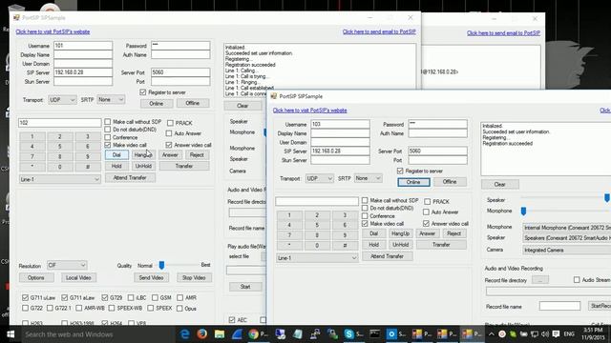The image size is (611, 343).
Task: Clear the log in the 103 window
Action: point(500,184)
